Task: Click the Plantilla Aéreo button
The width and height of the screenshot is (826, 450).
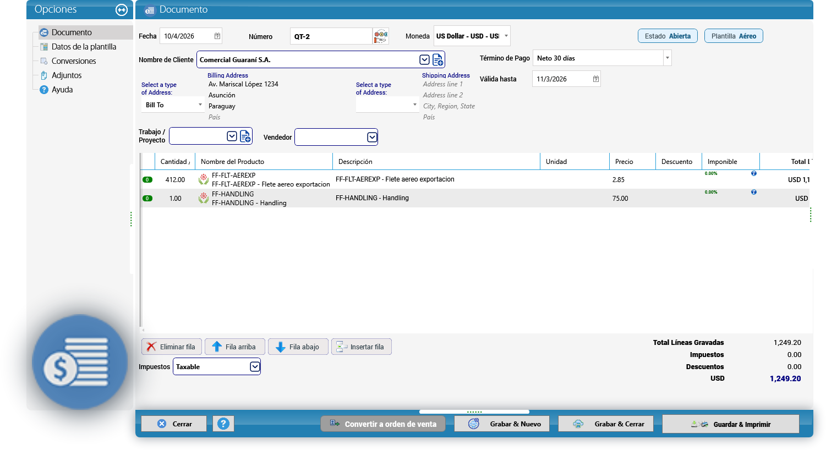Action: [x=734, y=36]
